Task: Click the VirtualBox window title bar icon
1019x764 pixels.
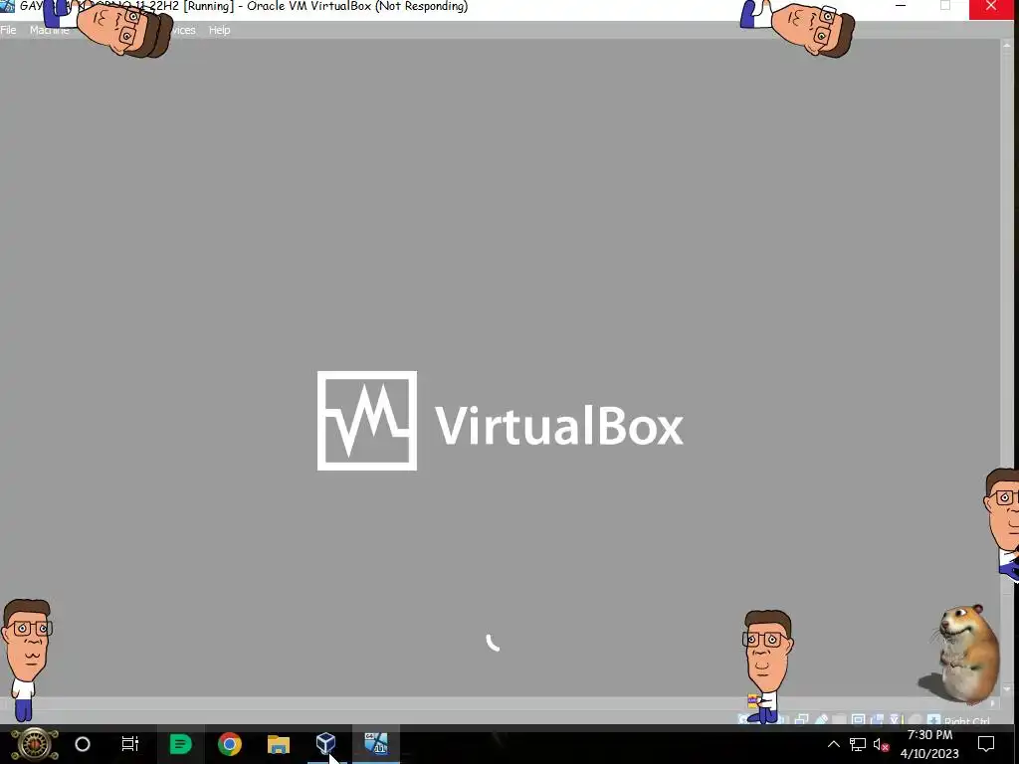Action: coord(7,7)
